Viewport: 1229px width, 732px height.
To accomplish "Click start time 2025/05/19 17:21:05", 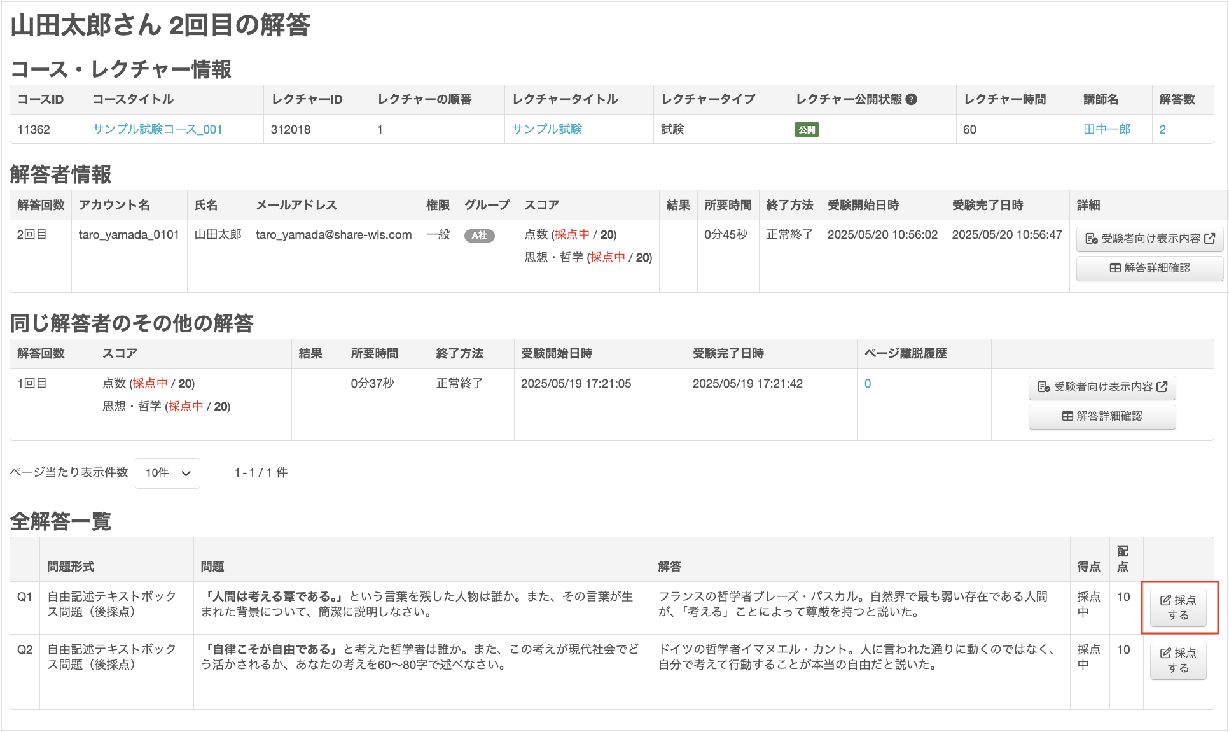I will pyautogui.click(x=576, y=384).
